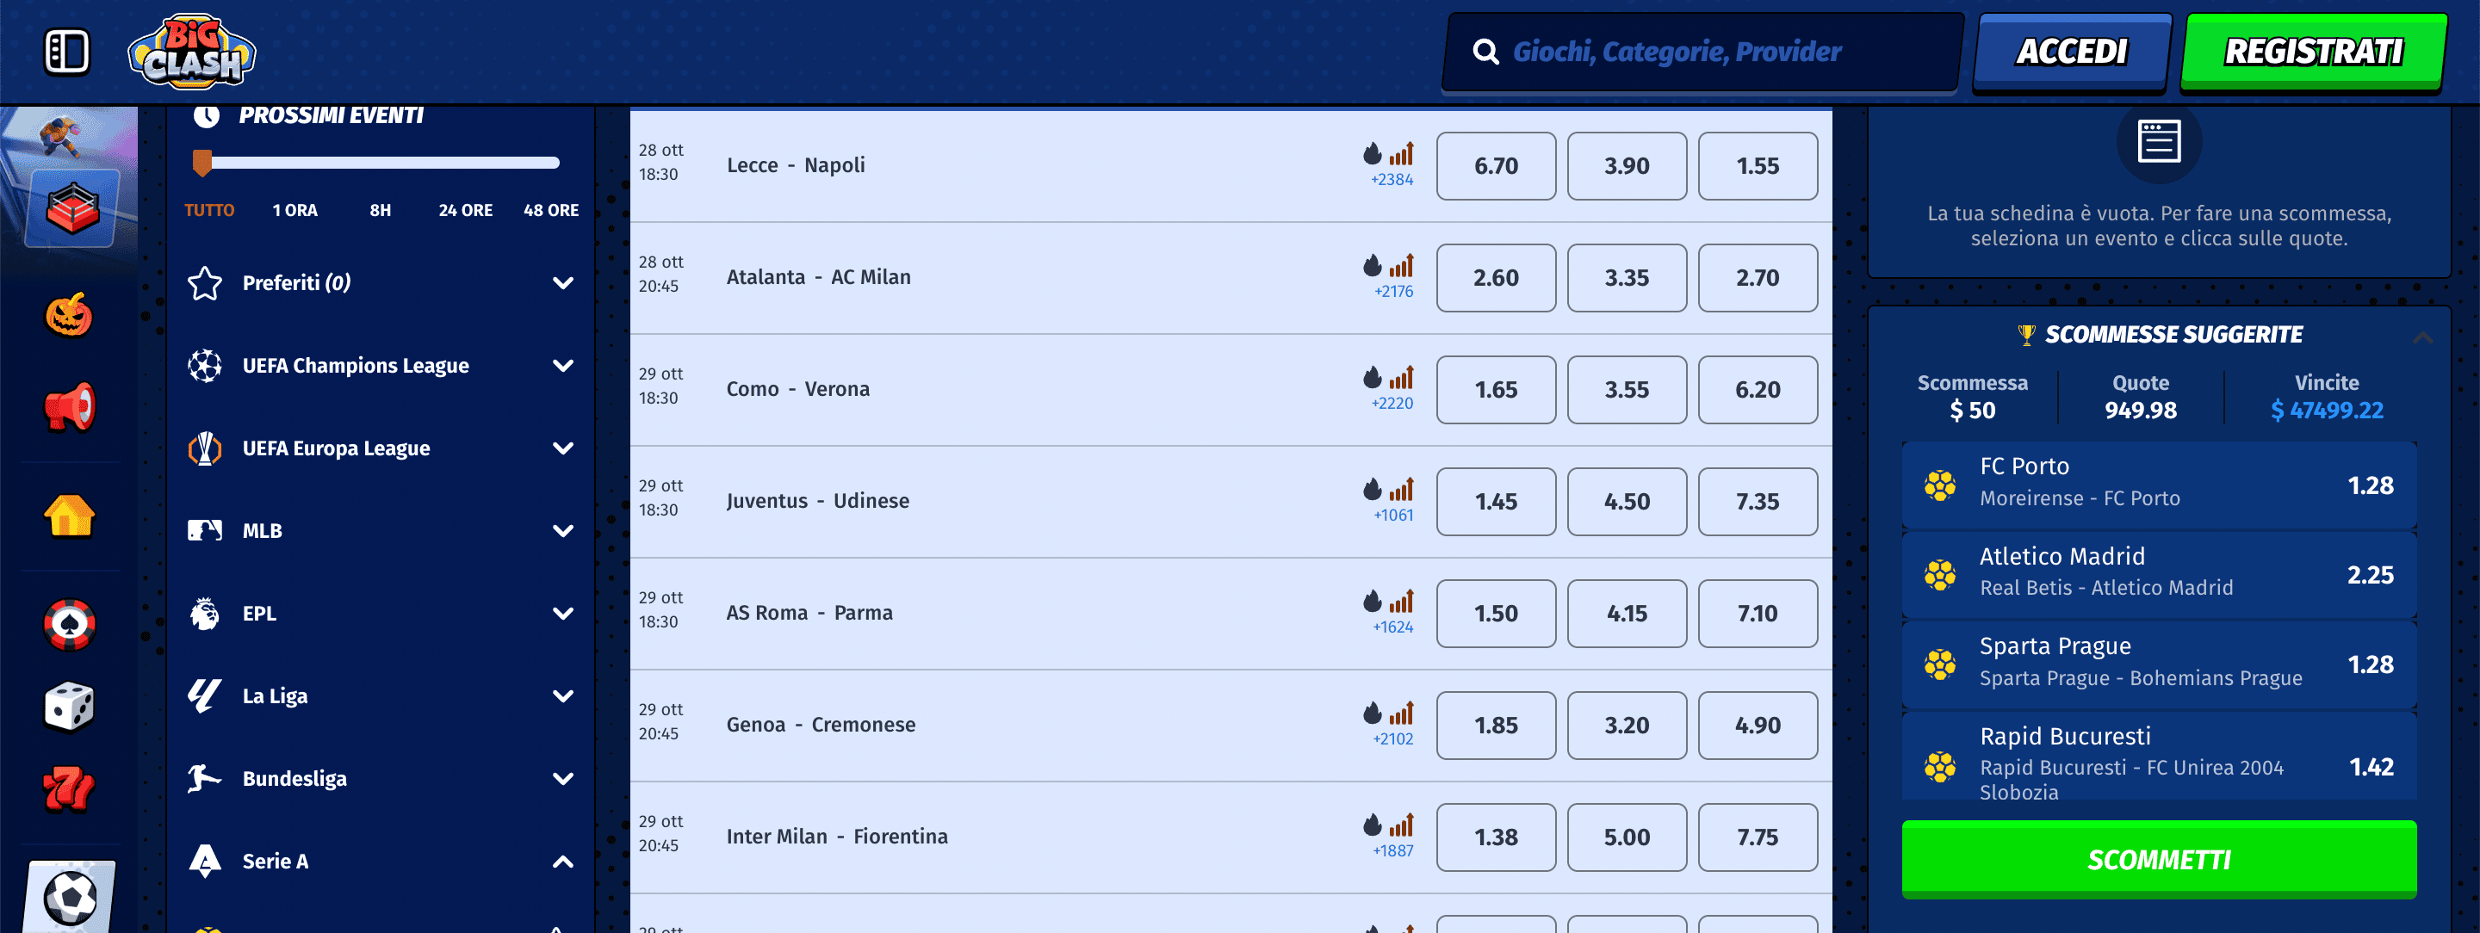Click the stats chart icon beside Atalanta - AC Milan
Image resolution: width=2480 pixels, height=933 pixels.
coord(1404,265)
